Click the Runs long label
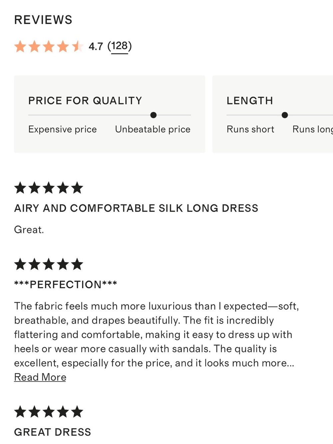This screenshot has width=333, height=444. point(312,129)
